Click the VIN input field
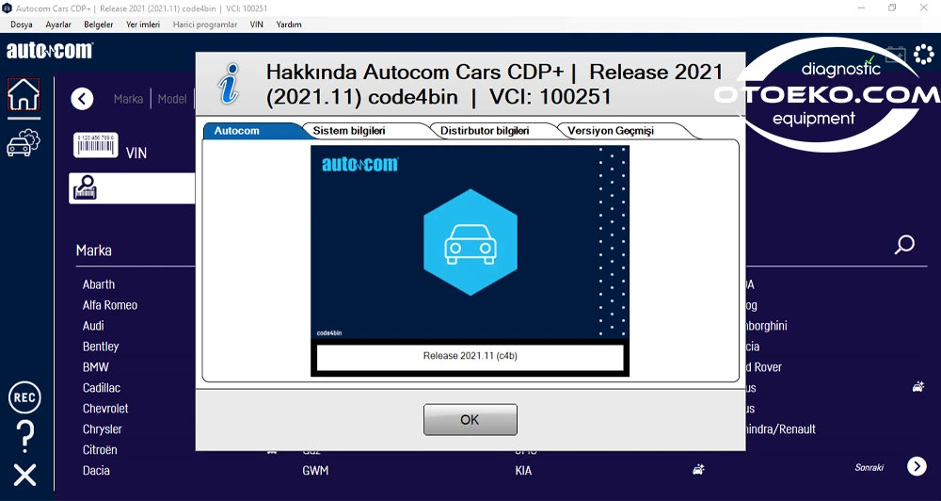This screenshot has width=941, height=501. (132, 188)
